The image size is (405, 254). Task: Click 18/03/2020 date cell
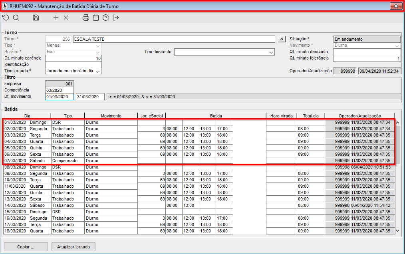click(16, 231)
